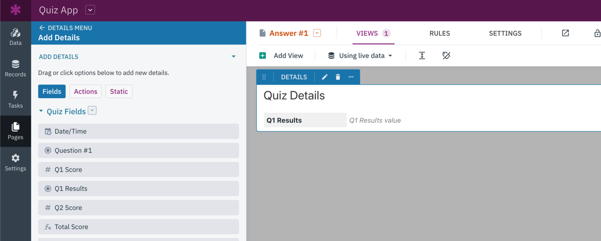
Task: Toggle the page lock icon
Action: 597,33
